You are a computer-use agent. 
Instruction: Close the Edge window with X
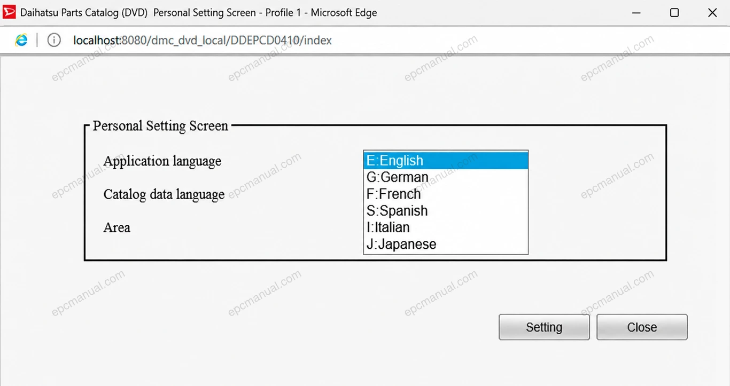tap(712, 13)
